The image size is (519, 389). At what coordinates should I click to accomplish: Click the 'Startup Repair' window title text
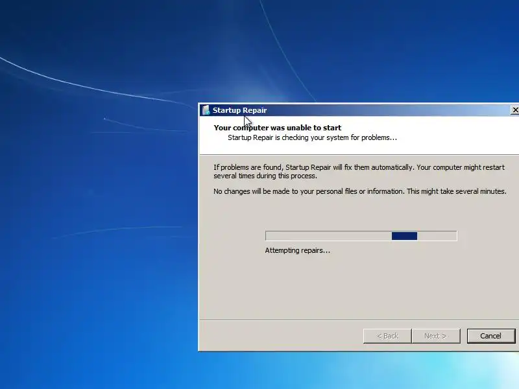239,110
